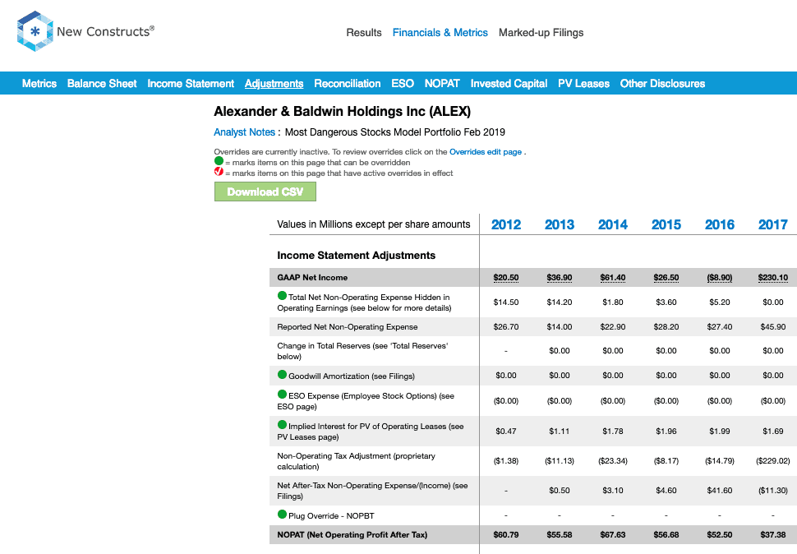This screenshot has width=797, height=554.
Task: Switch to the Metrics tab
Action: (39, 83)
